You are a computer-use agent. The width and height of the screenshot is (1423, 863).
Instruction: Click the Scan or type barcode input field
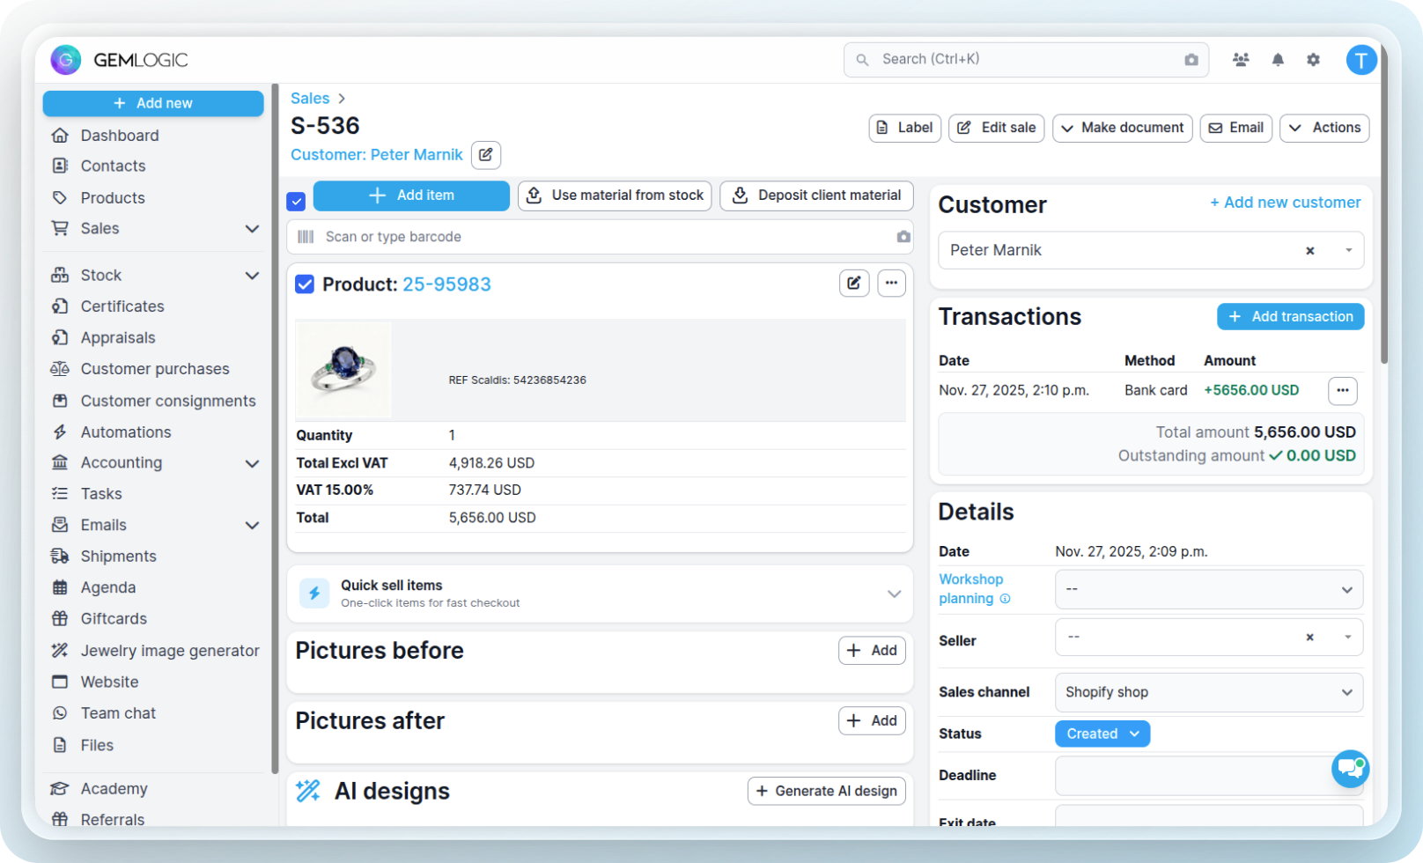[528, 237]
